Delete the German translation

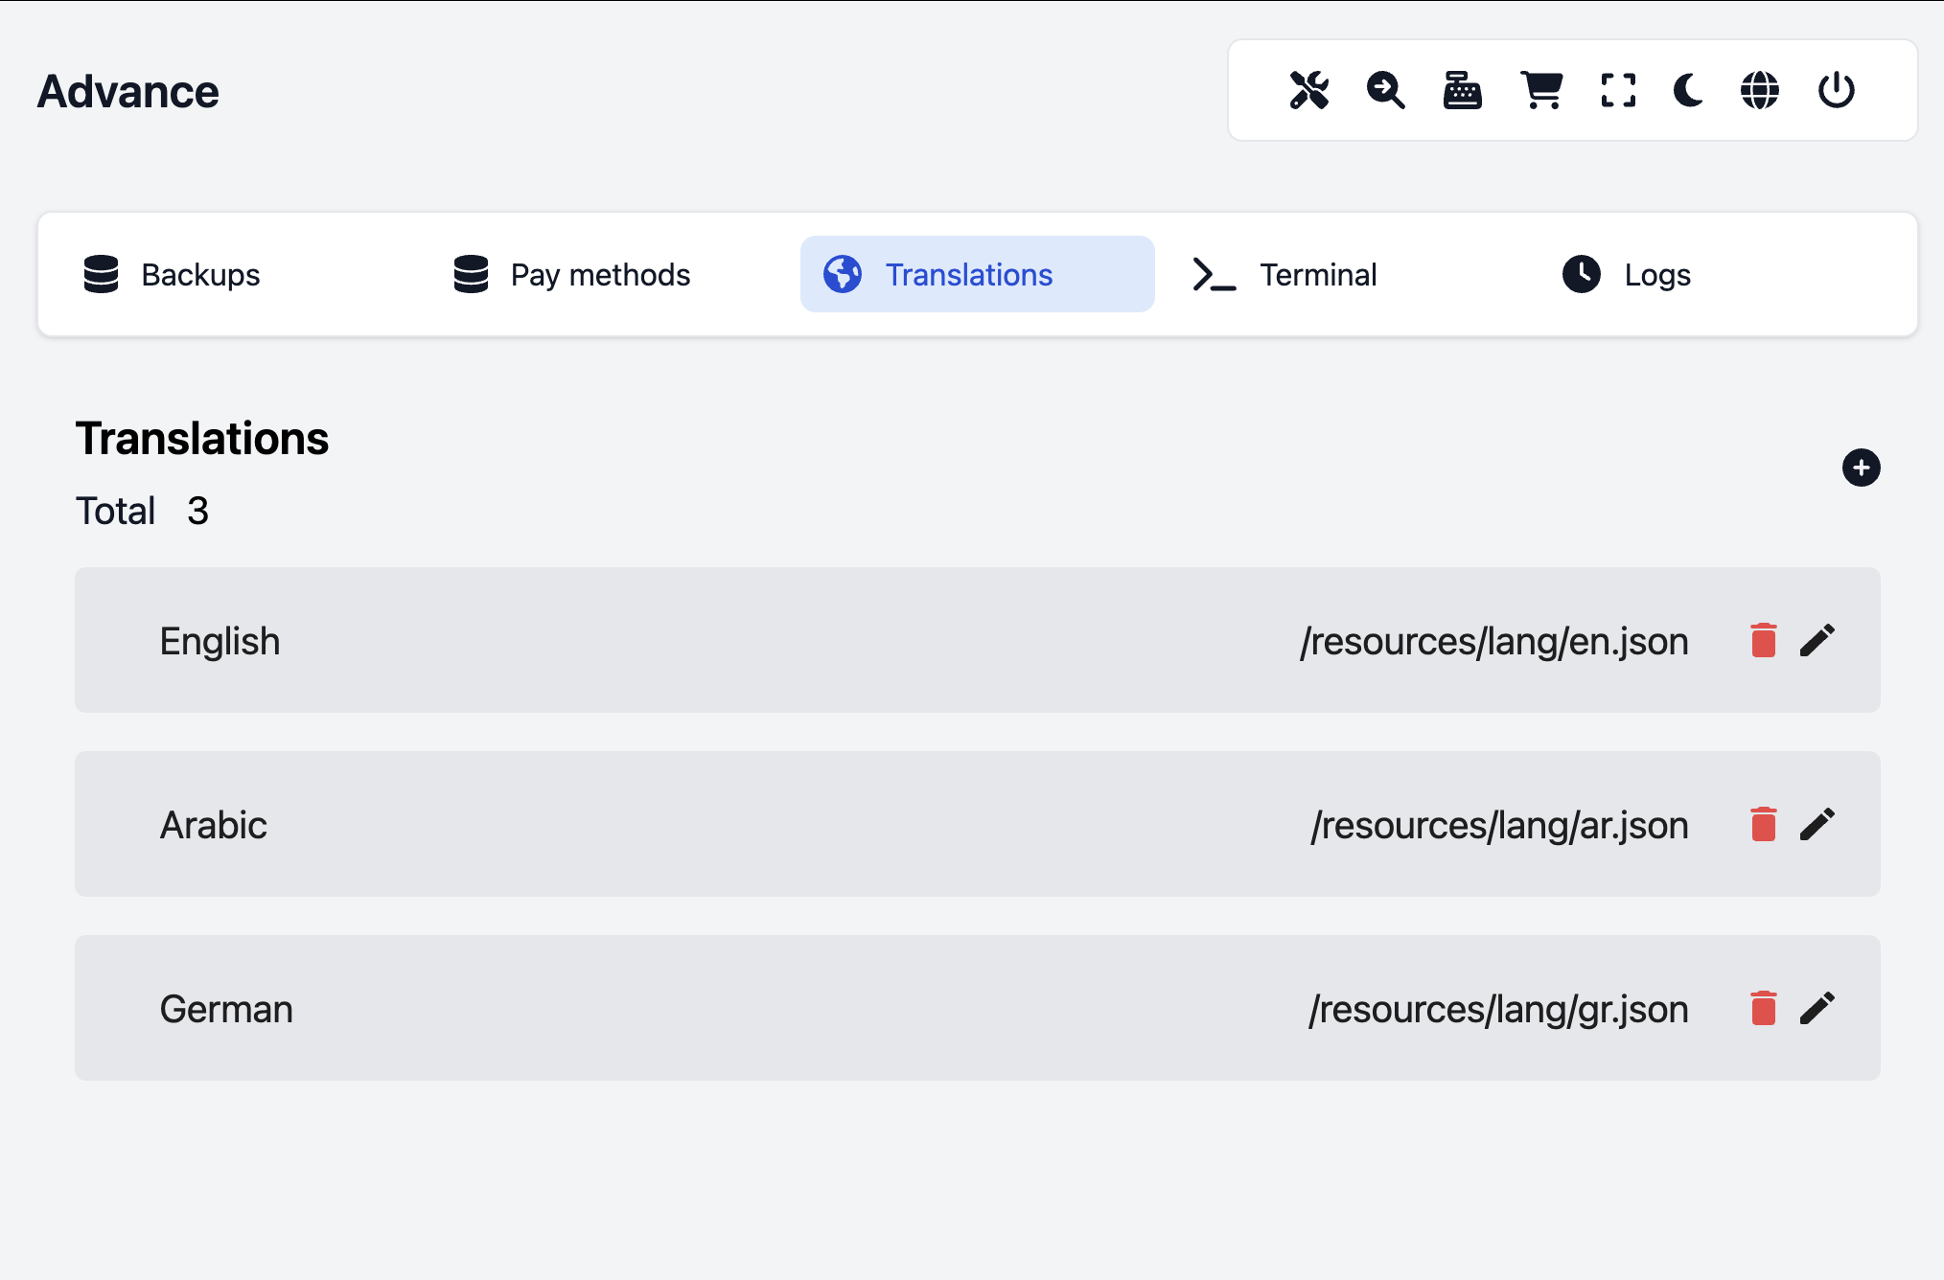(x=1763, y=1008)
